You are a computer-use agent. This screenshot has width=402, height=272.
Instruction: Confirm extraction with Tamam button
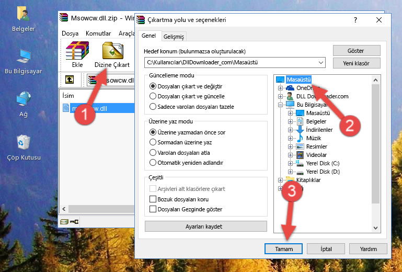(x=283, y=248)
